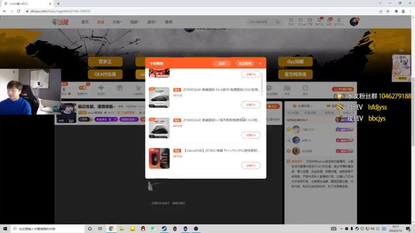Click 刷新 button in shopping popup header
The width and height of the screenshot is (415, 233).
(222, 64)
